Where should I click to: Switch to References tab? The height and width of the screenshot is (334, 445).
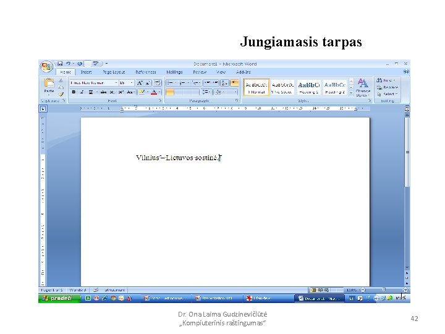click(x=146, y=72)
